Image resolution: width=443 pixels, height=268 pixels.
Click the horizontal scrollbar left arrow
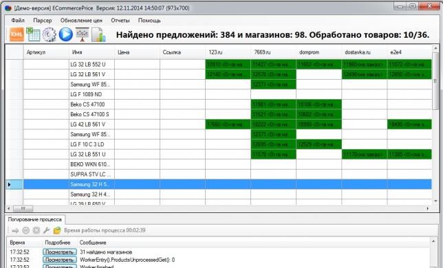click(9, 209)
